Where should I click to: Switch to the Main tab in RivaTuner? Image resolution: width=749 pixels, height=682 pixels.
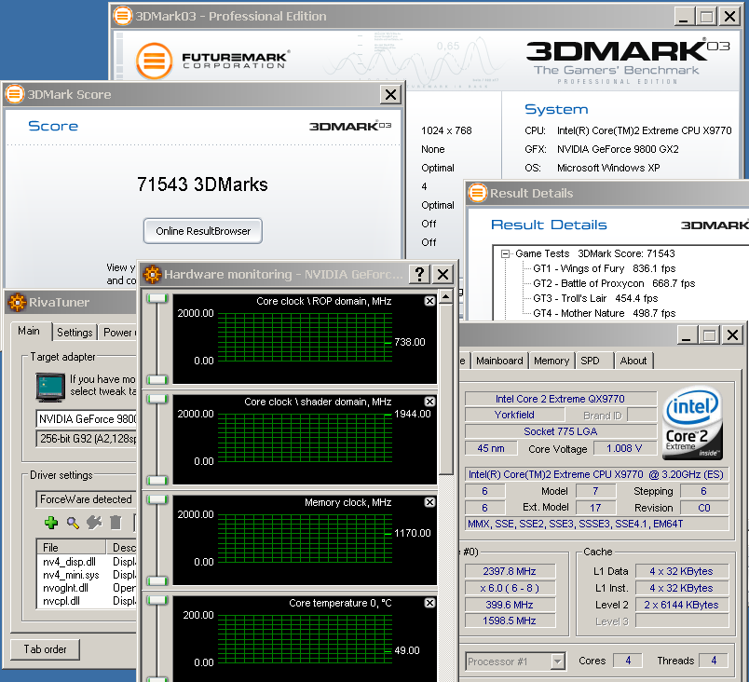click(x=29, y=331)
